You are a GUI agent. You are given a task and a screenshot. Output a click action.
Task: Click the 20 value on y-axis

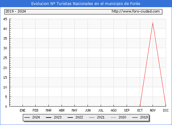[x=5, y=68]
